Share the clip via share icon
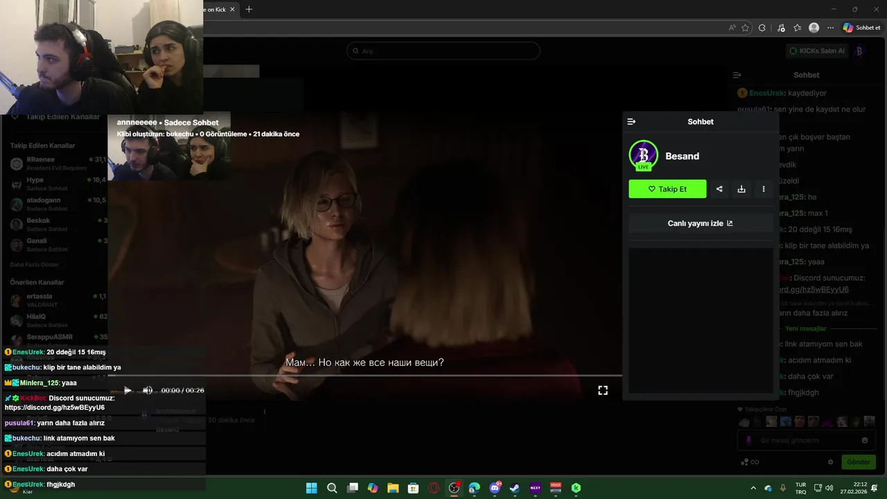The width and height of the screenshot is (887, 499). coord(719,189)
